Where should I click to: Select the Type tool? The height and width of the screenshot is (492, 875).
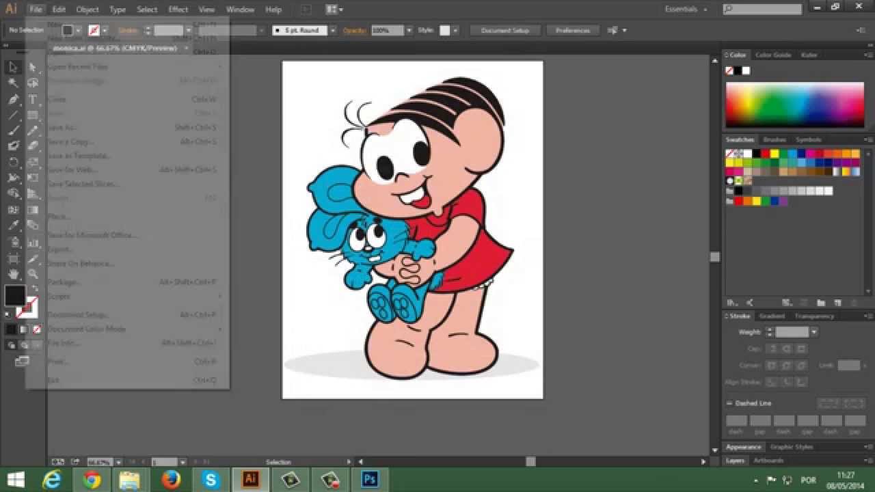click(33, 99)
